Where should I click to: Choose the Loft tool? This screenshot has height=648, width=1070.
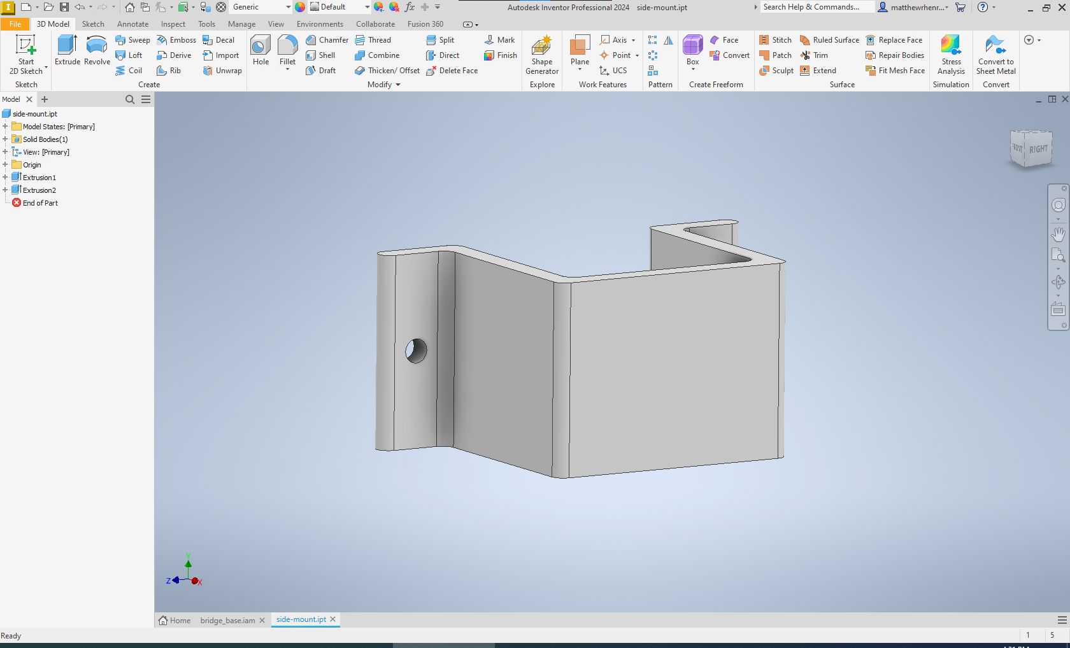[129, 55]
